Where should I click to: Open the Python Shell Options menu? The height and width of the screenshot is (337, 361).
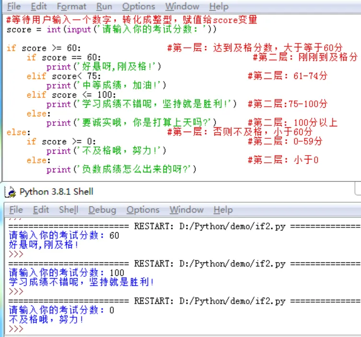point(143,210)
